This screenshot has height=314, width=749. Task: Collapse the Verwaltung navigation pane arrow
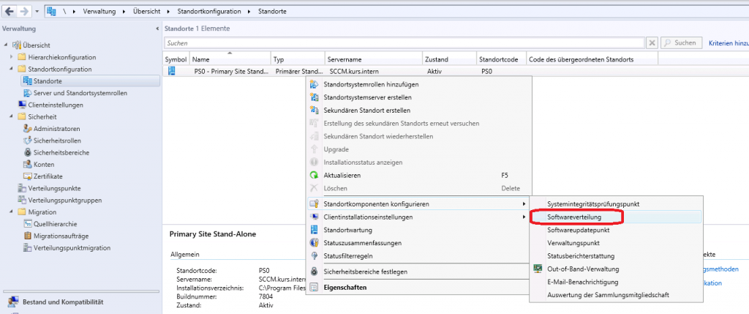(x=159, y=29)
